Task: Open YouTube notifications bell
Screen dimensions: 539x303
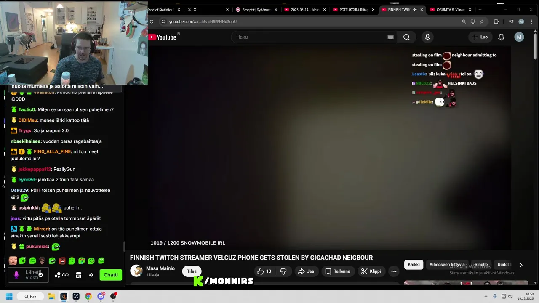Action: pos(501,37)
